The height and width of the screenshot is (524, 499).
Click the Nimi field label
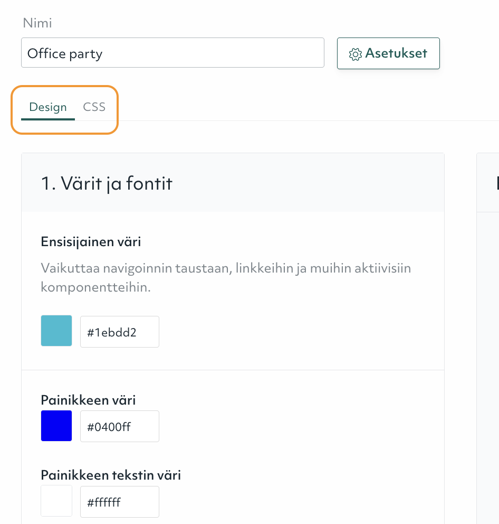tap(37, 23)
